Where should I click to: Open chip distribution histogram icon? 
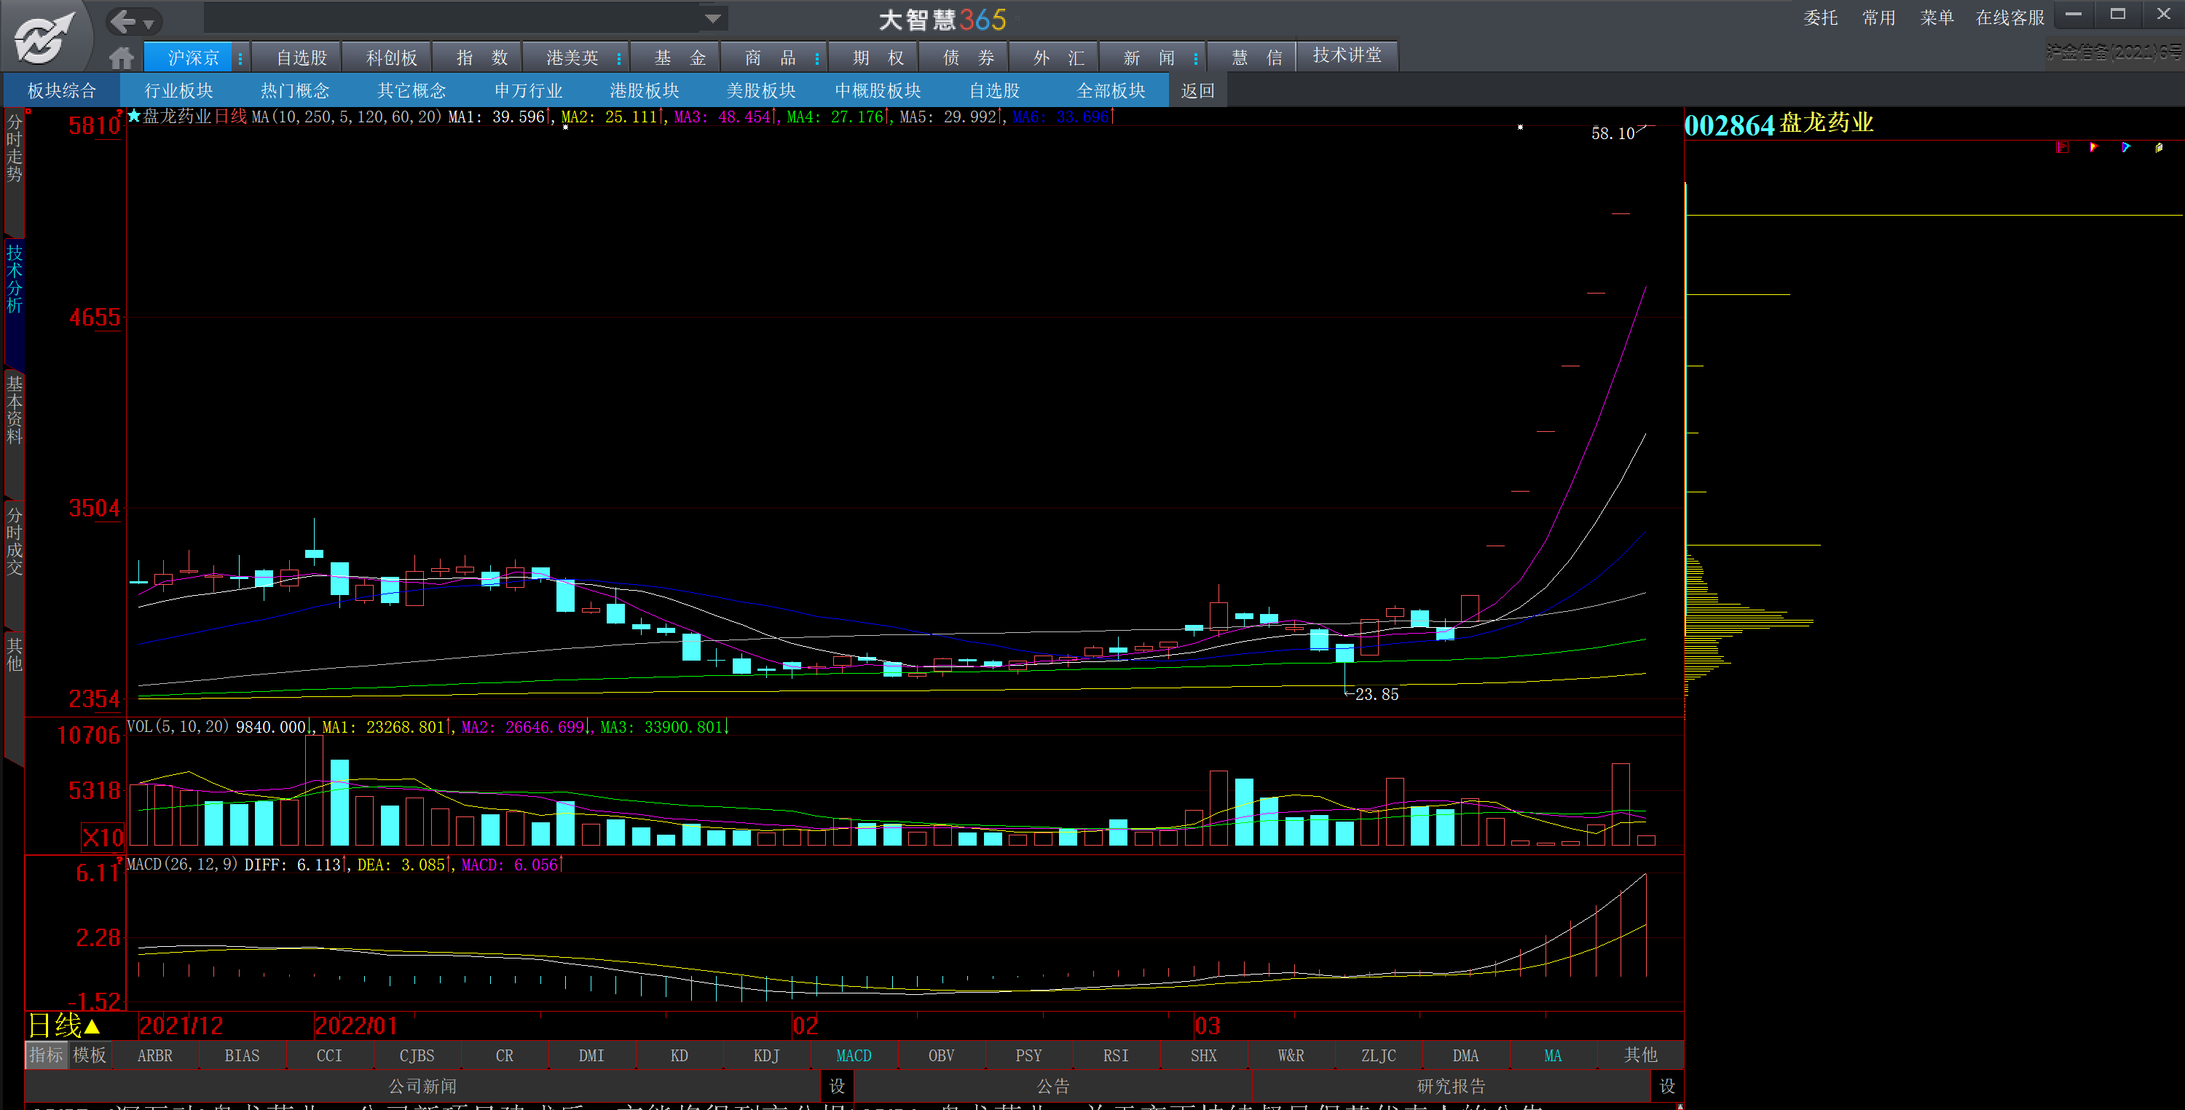coord(2063,148)
